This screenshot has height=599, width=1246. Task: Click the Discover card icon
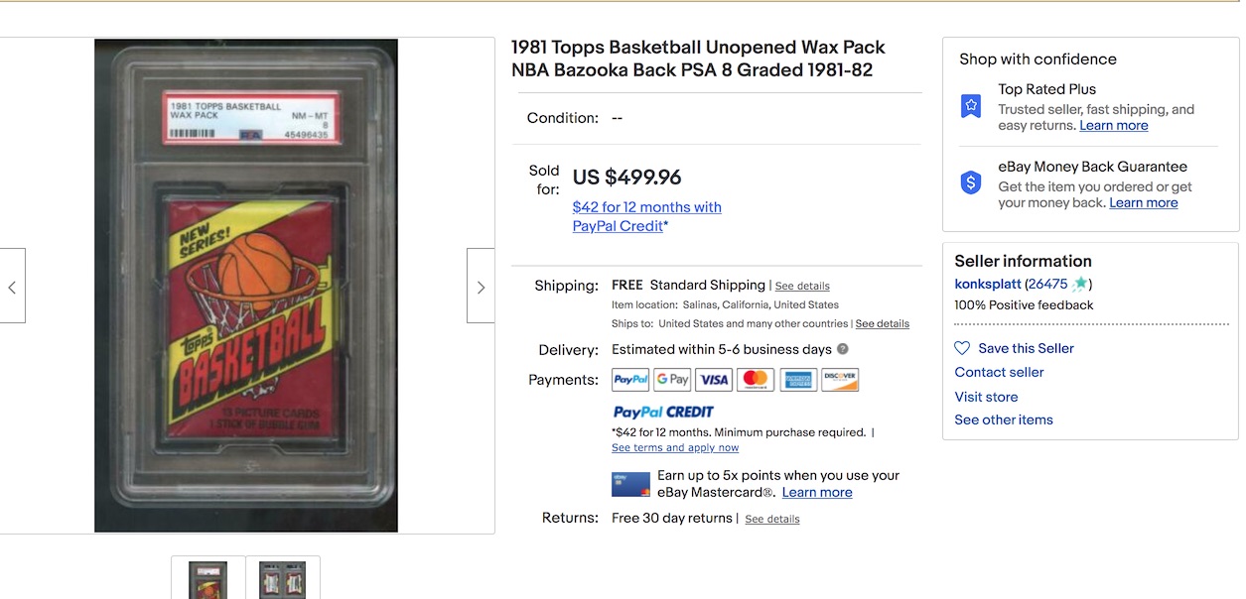tap(840, 380)
